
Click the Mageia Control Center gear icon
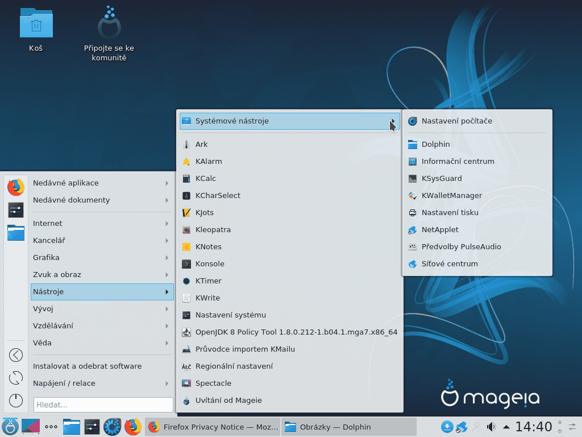pos(112,427)
